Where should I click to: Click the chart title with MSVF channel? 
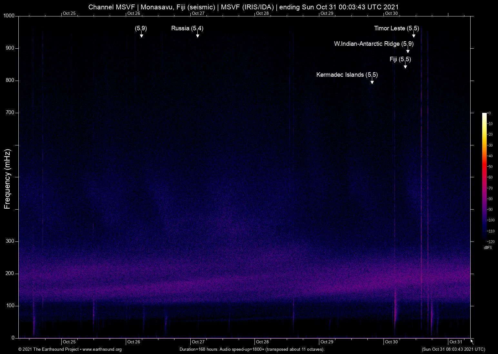tap(244, 7)
